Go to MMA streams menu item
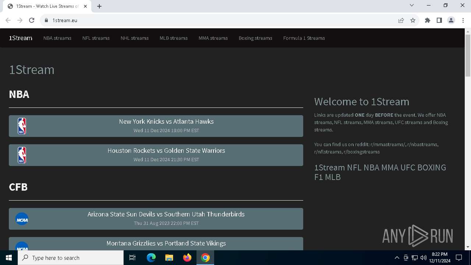Screen dimensions: 471x265 (213, 38)
